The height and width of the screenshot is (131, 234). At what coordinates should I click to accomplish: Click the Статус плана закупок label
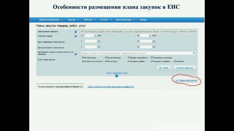point(46,60)
